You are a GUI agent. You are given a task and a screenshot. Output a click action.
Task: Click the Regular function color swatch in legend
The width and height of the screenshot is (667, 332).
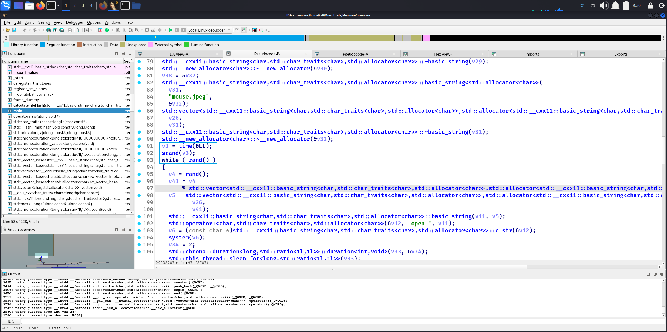pyautogui.click(x=42, y=45)
